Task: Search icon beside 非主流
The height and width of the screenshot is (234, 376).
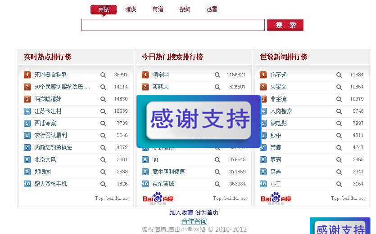Action: click(339, 99)
